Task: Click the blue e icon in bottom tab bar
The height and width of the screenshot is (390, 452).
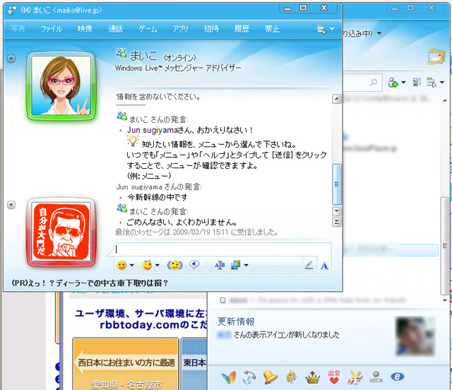Action: pyautogui.click(x=397, y=377)
